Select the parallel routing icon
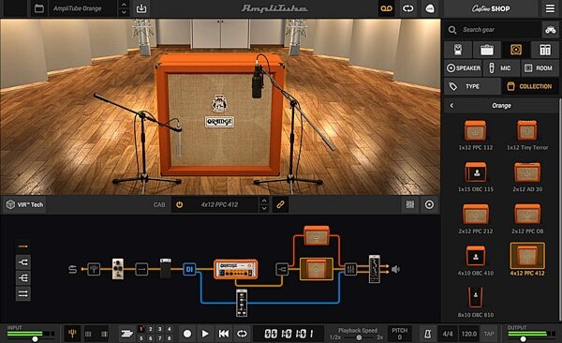This screenshot has width=562, height=343. click(23, 294)
